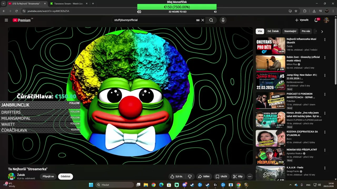Viewport: 337px width, 189px height.
Task: Open the on-screen keyboard icon in search box
Action: [x=198, y=20]
